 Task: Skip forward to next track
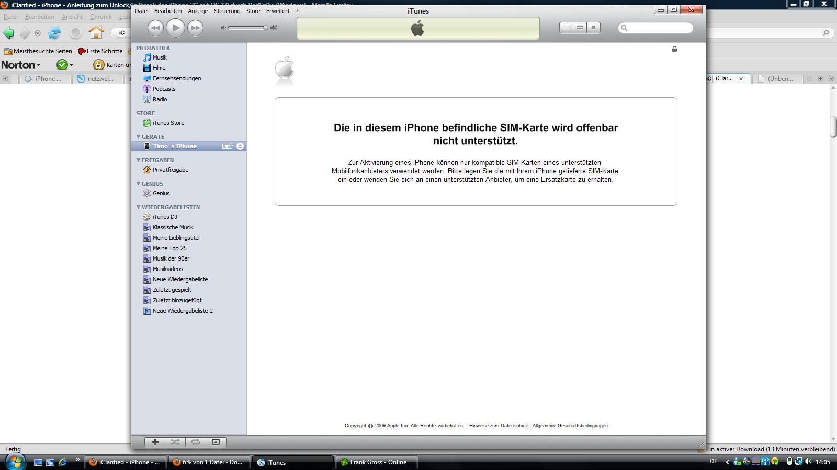click(x=195, y=28)
